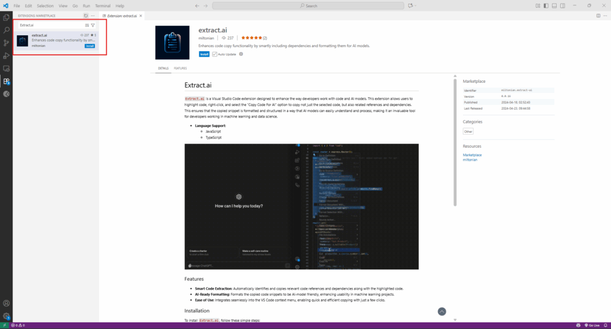Click the details page vertical scrollbar
This screenshot has height=329, width=611.
click(x=455, y=143)
